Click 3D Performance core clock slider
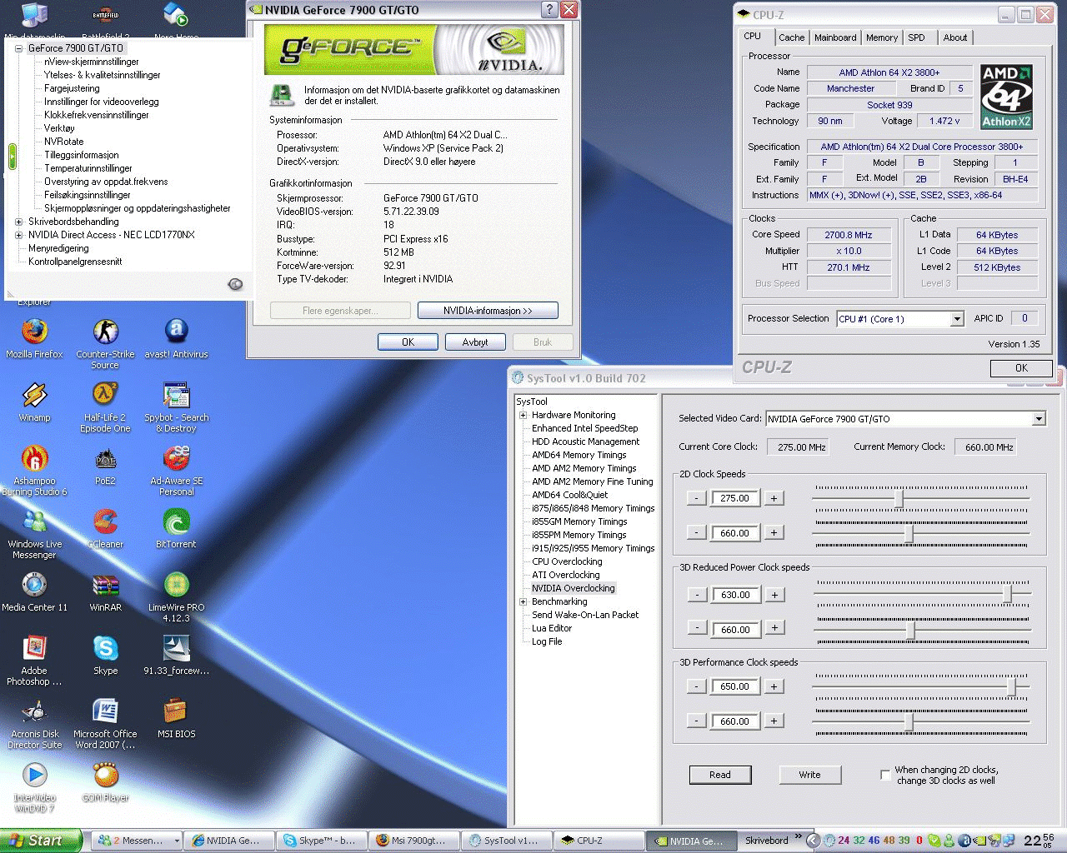This screenshot has height=853, width=1067. point(1012,686)
